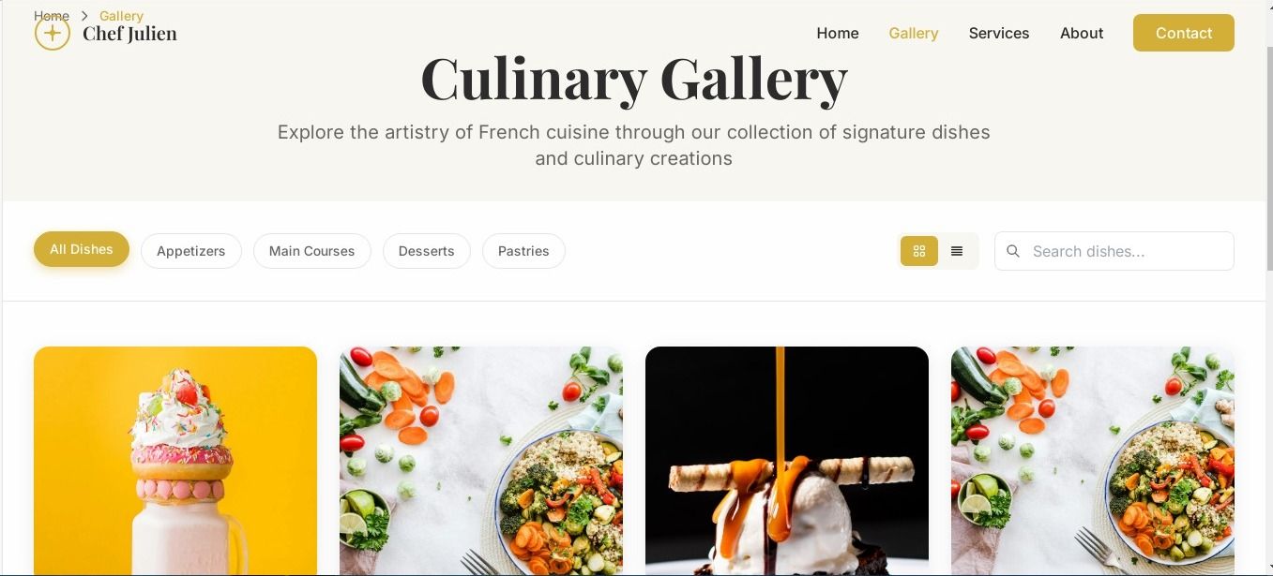The image size is (1273, 576).
Task: Click the Chef Julien brand name
Action: click(129, 34)
